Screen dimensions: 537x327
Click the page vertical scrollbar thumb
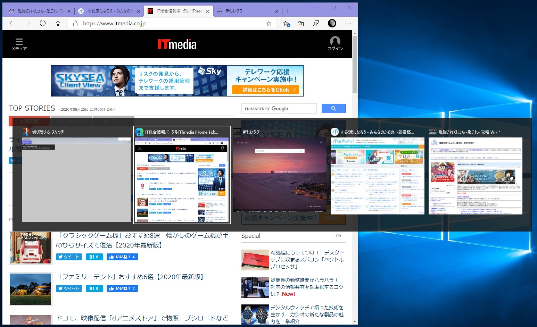pyautogui.click(x=355, y=64)
